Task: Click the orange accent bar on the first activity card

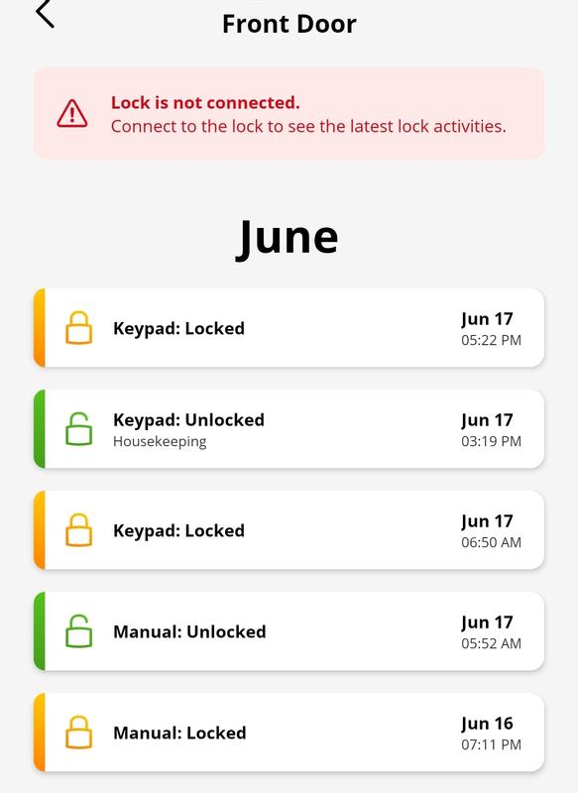Action: tap(41, 325)
